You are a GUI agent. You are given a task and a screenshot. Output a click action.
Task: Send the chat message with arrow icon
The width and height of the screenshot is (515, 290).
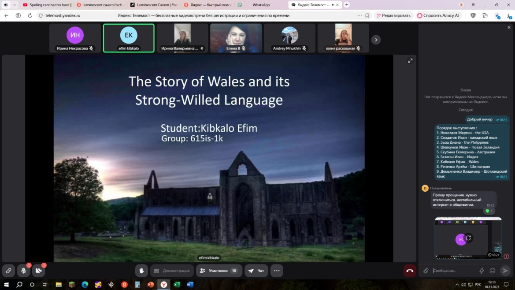coord(505,271)
